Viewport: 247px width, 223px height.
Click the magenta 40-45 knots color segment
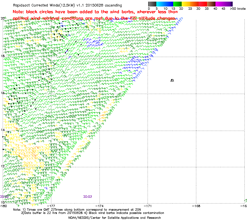[220, 4]
